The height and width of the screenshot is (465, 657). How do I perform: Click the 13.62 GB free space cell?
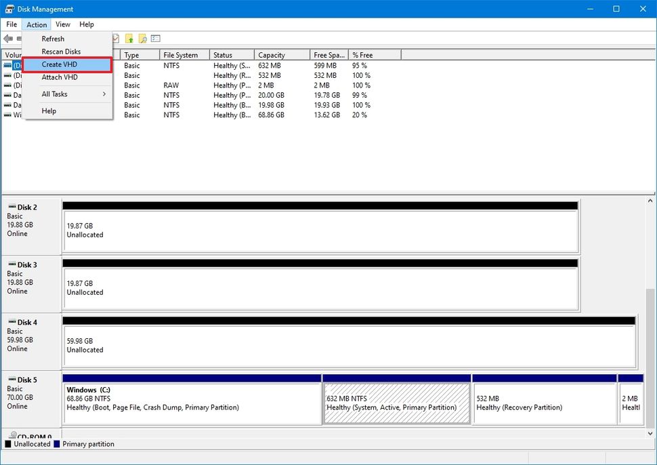click(x=327, y=115)
